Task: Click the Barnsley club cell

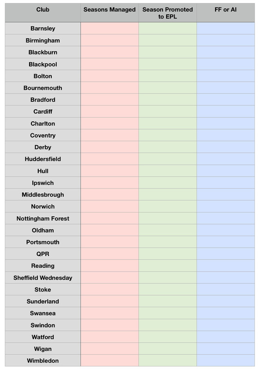Action: 42,28
